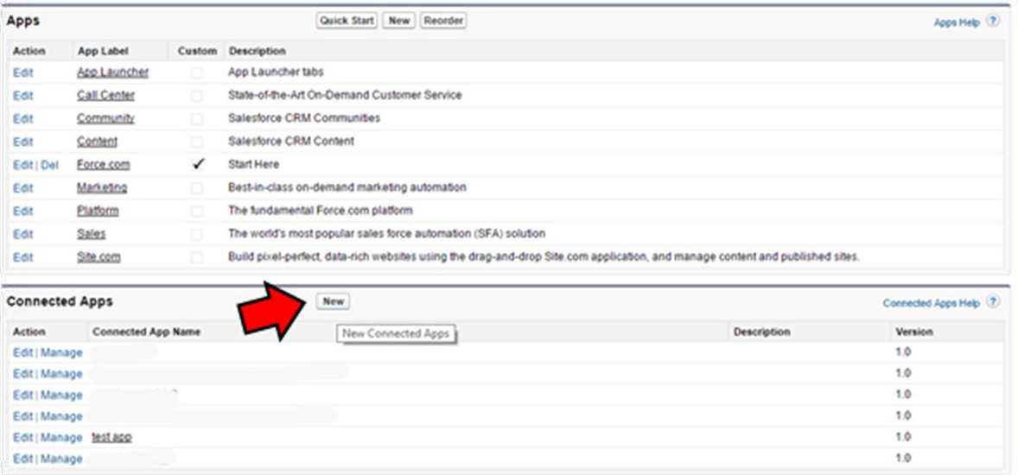Create a New Connected App
Viewport: 1018px width, 475px height.
click(333, 301)
